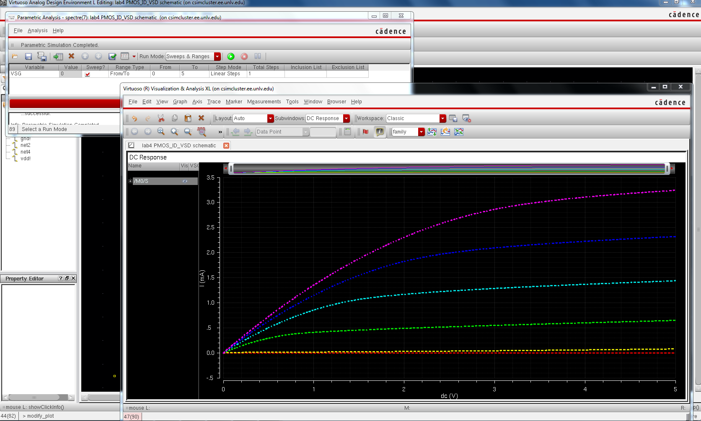Expand the /M0/S trace tree node

click(130, 181)
